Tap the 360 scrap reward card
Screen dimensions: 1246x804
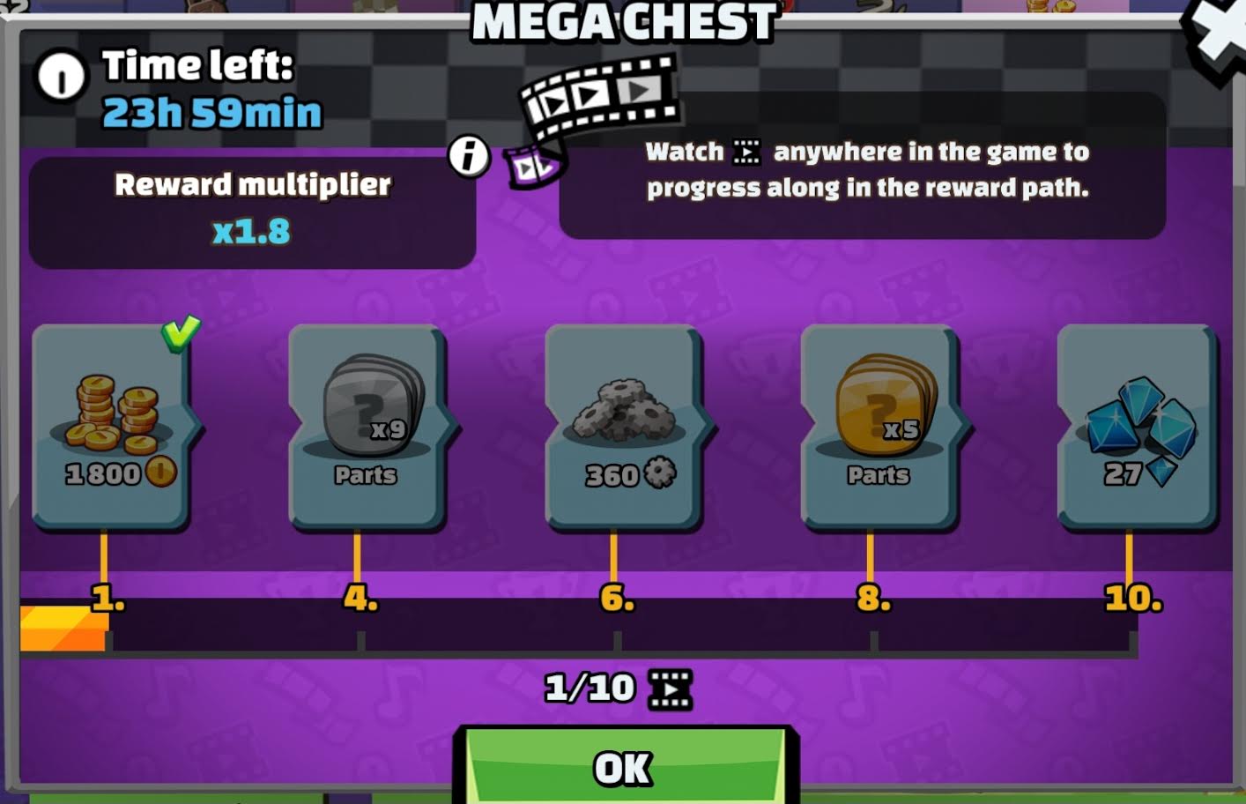click(624, 428)
